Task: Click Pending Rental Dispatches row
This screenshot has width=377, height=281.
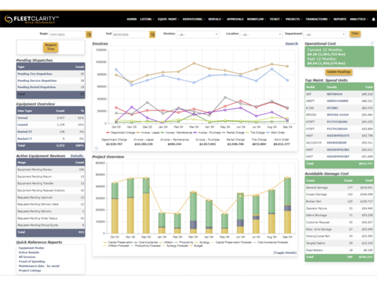Action: pyautogui.click(x=50, y=87)
